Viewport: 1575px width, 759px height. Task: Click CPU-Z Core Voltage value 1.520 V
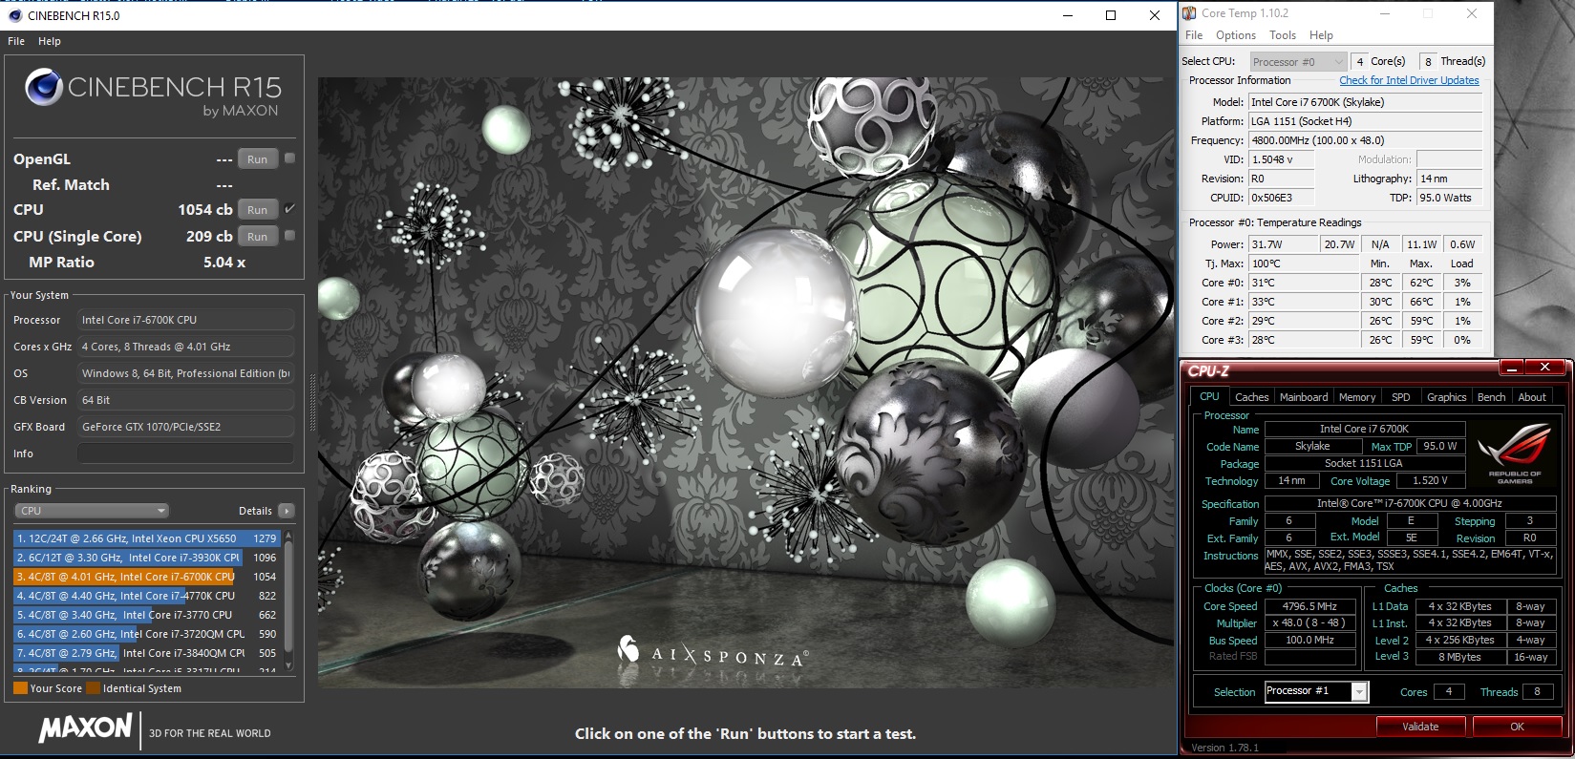[1429, 481]
